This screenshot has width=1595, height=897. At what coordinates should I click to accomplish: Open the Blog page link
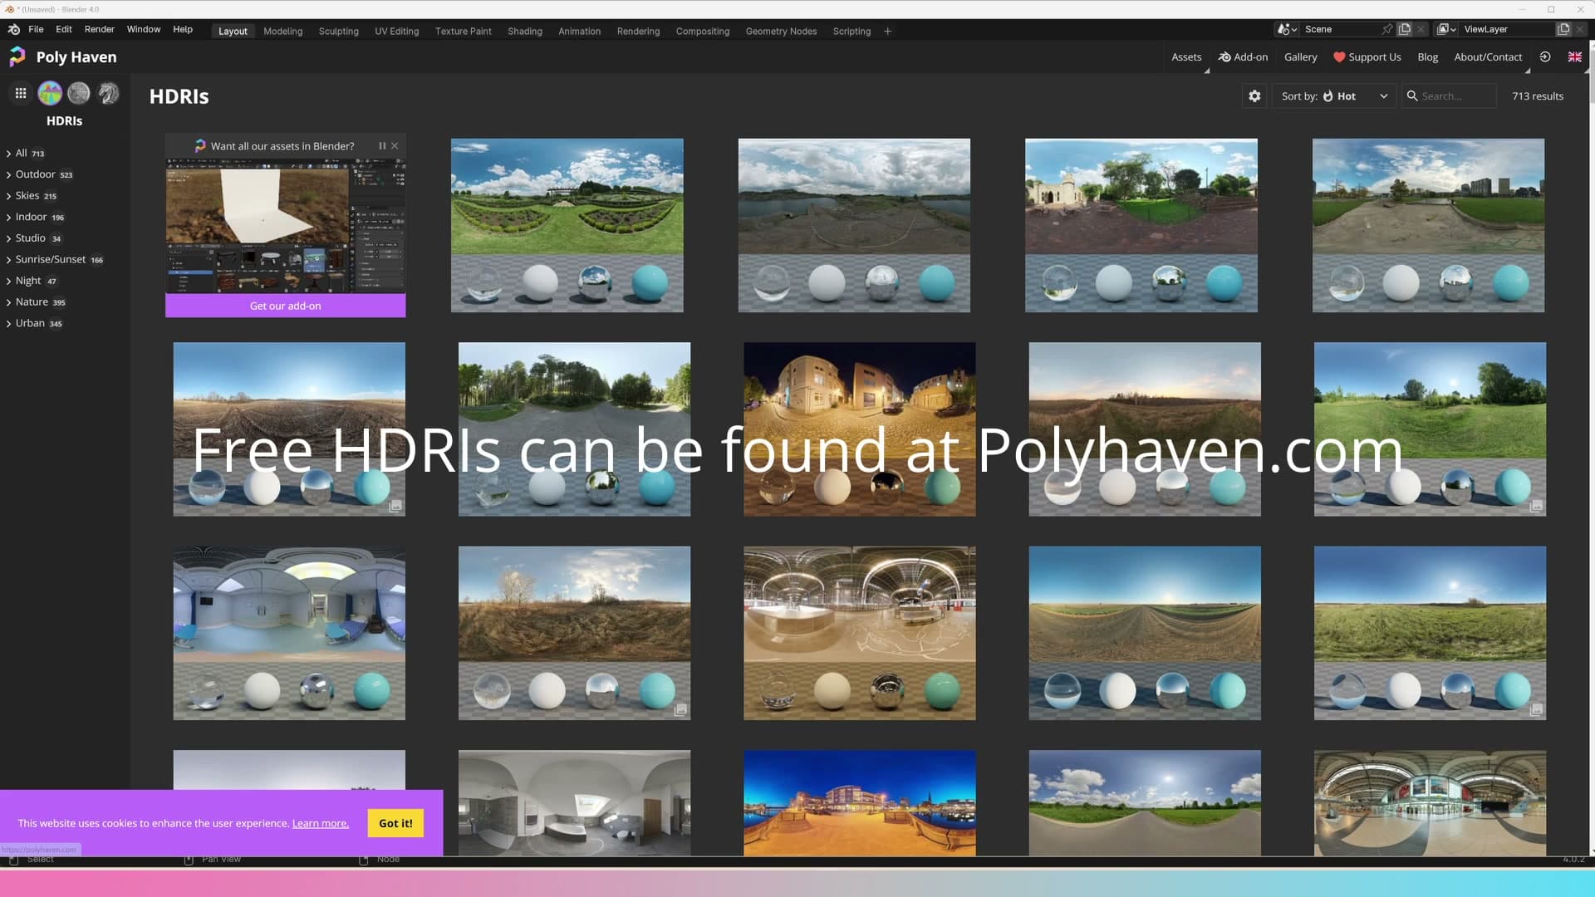[x=1428, y=57]
